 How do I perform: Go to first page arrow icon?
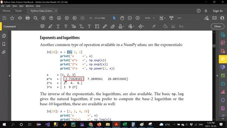pyautogui.click(x=43, y=18)
